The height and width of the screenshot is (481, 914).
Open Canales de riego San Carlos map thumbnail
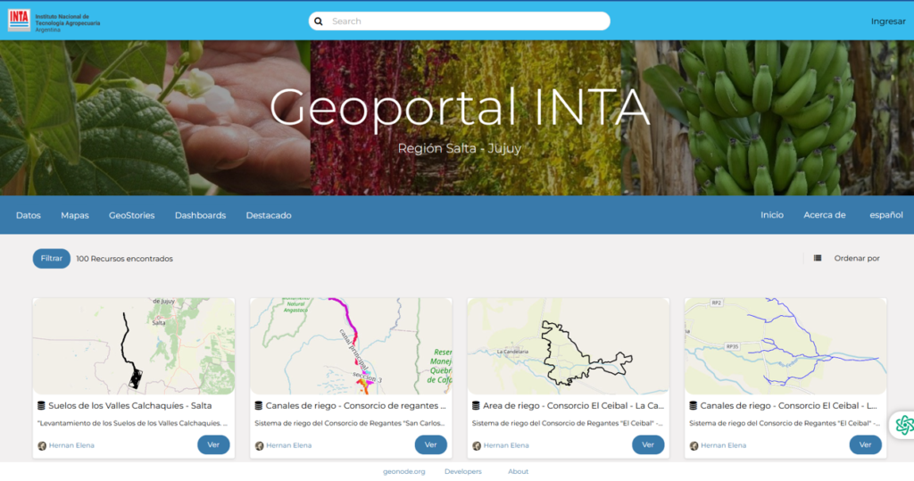pyautogui.click(x=351, y=346)
